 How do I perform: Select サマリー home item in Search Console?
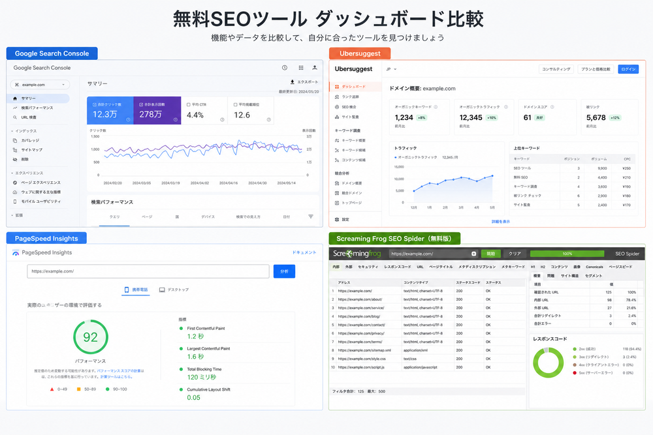coord(40,98)
